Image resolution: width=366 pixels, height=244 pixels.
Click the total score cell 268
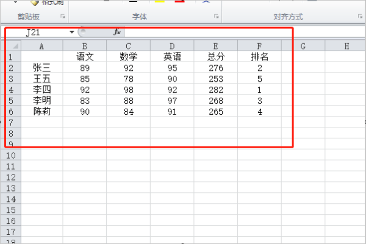[216, 101]
